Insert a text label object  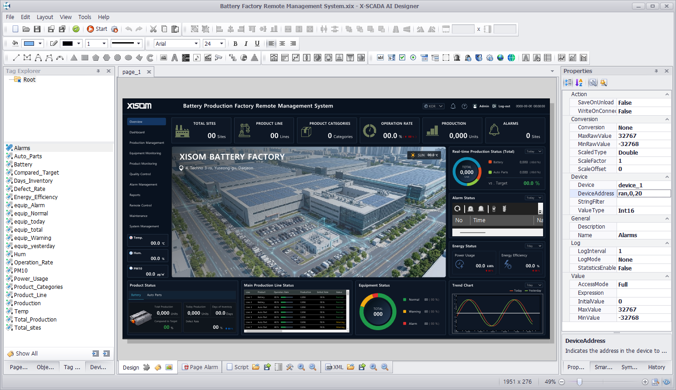click(174, 58)
